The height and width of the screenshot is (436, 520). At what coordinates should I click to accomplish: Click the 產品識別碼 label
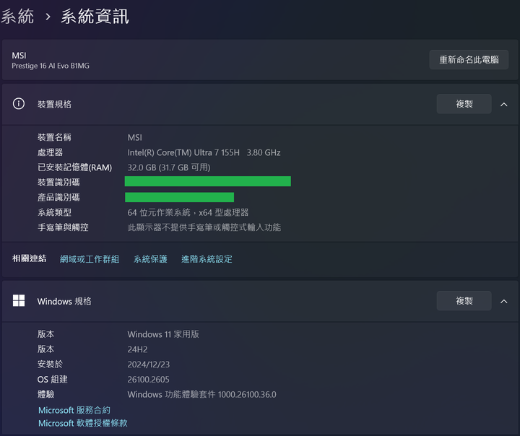58,197
